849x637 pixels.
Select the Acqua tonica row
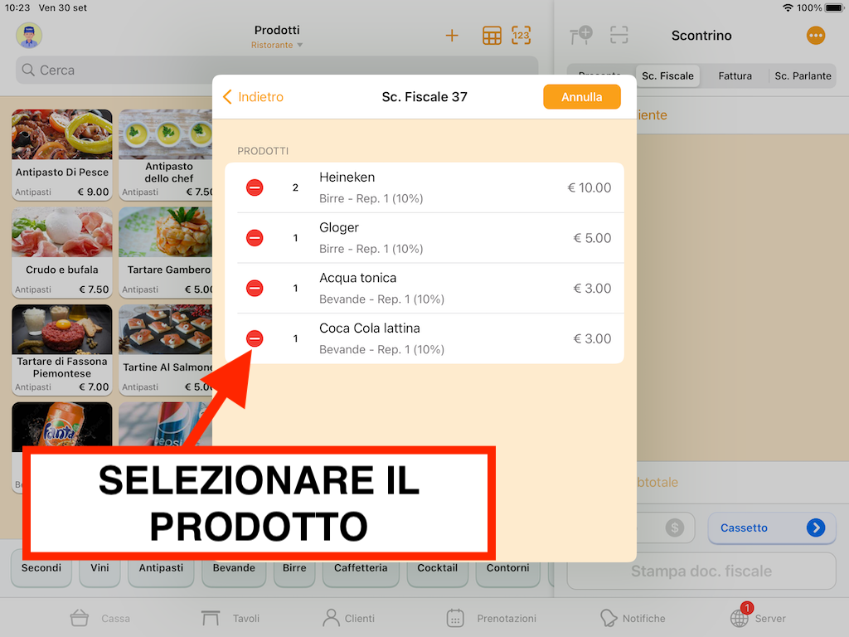point(424,288)
